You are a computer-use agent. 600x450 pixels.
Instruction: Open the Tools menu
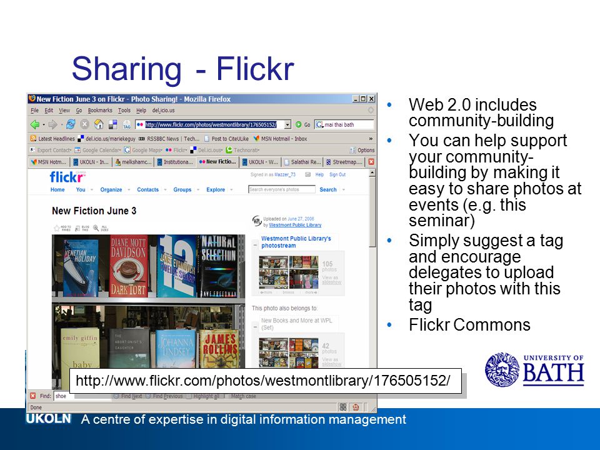[124, 110]
